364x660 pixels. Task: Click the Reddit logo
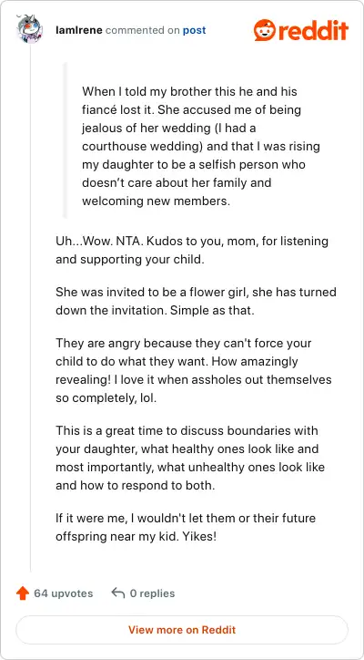click(301, 30)
